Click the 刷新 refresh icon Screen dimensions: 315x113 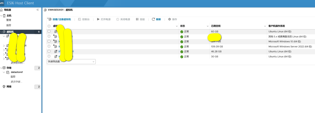click(x=153, y=19)
